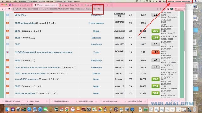This screenshot has height=113, width=202.
Task: Open Уголок папонка forum section
Action: (96, 23)
